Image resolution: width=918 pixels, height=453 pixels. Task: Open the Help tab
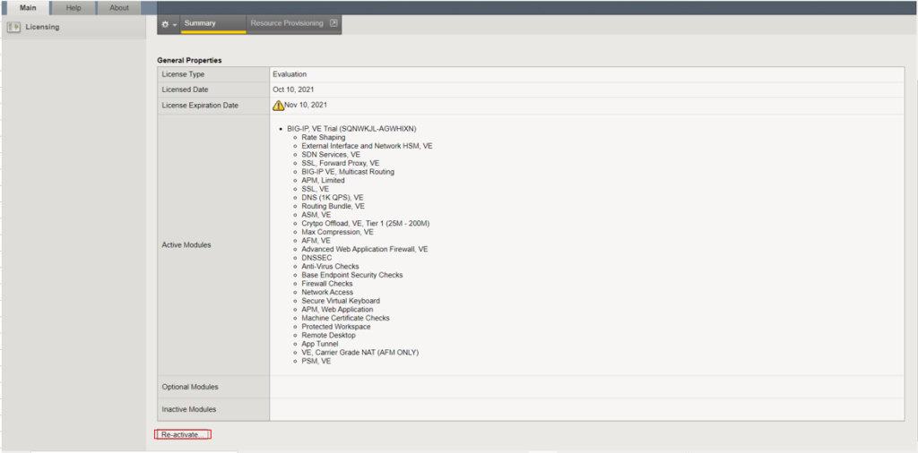[74, 8]
